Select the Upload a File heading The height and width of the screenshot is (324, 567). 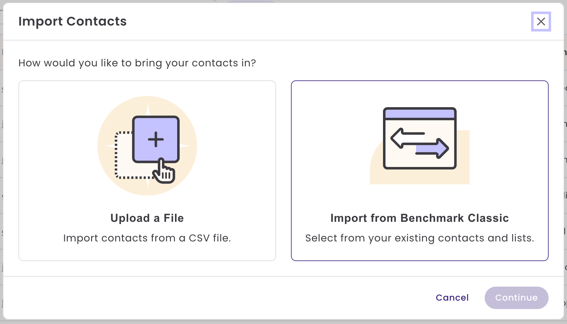tap(147, 218)
